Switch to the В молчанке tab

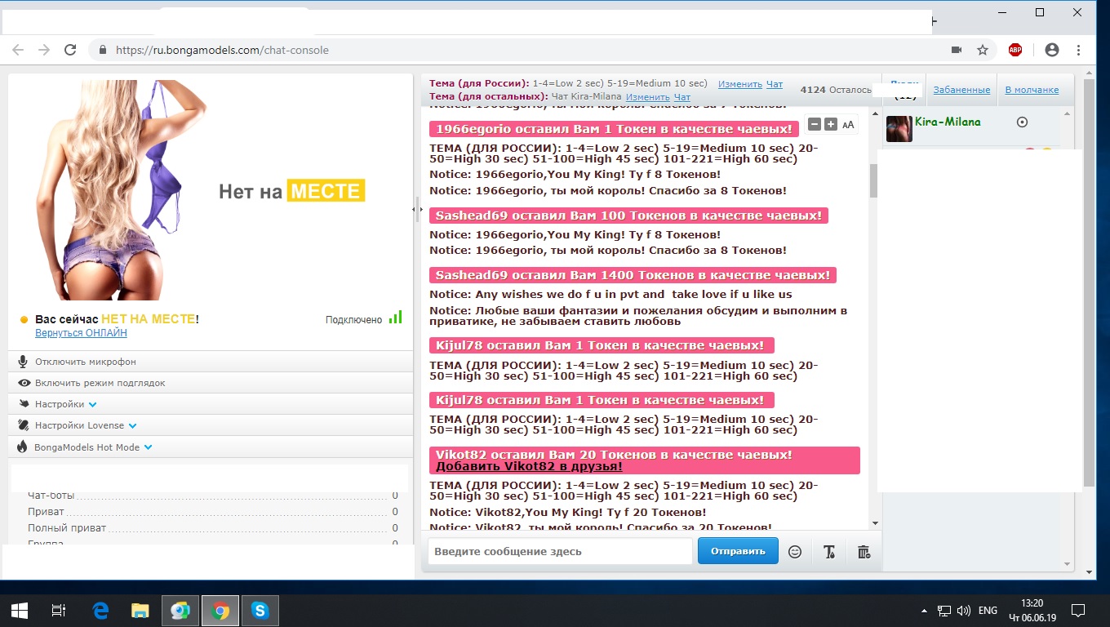tap(1032, 90)
